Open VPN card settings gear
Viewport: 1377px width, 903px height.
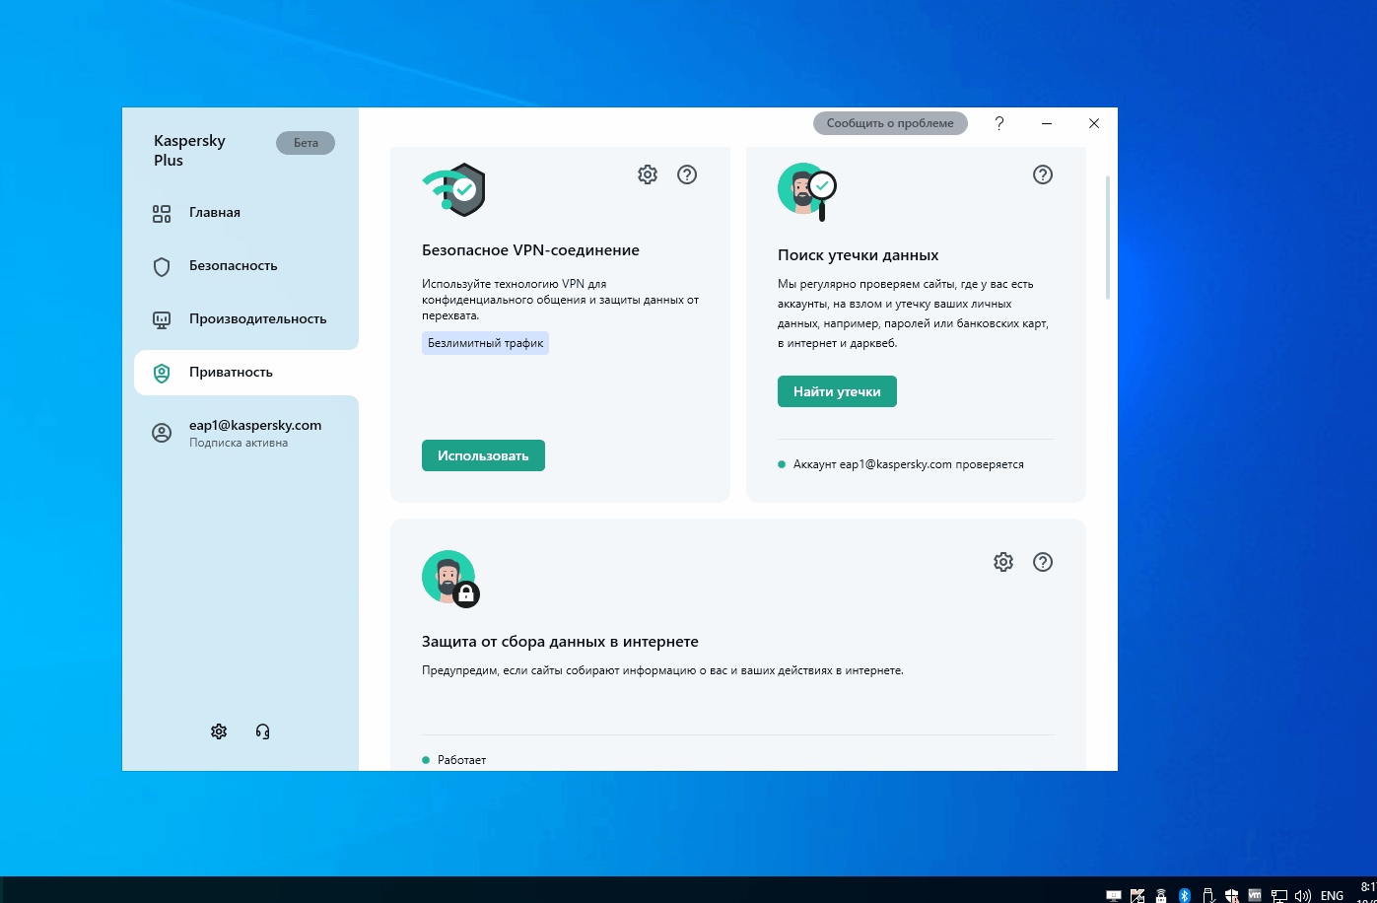pyautogui.click(x=648, y=174)
